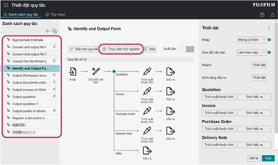
Task: Select the Nhập input node icon
Action: [x=73, y=72]
